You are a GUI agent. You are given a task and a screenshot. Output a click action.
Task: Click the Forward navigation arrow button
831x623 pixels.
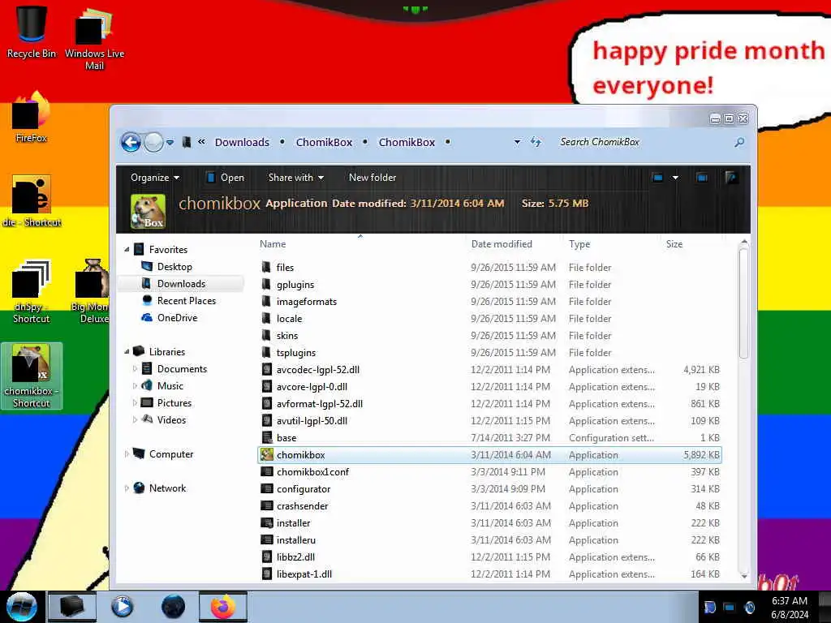coord(153,142)
